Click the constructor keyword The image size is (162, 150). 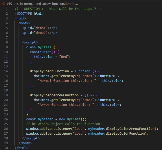pyautogui.click(x=41, y=52)
